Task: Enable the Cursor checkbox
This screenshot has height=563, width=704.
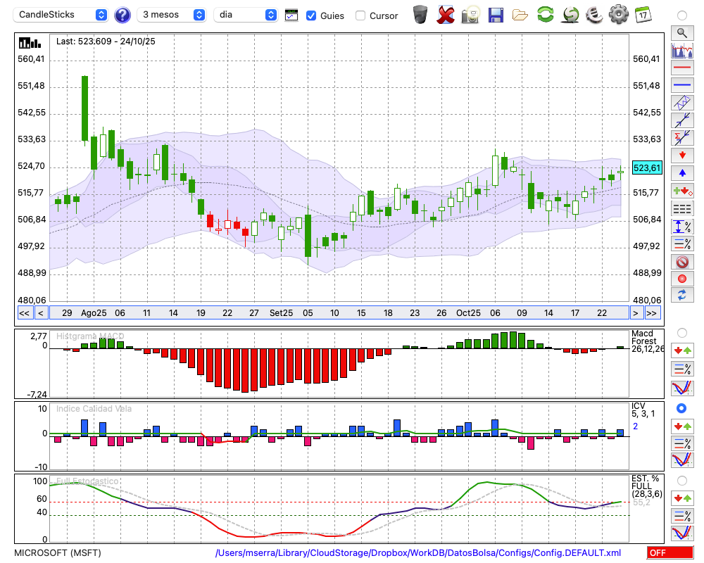Action: coord(360,15)
